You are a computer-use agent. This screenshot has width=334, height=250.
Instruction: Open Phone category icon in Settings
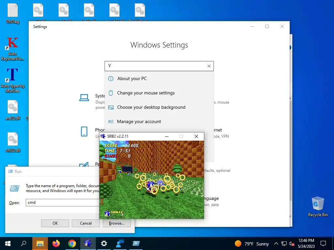[x=84, y=132]
